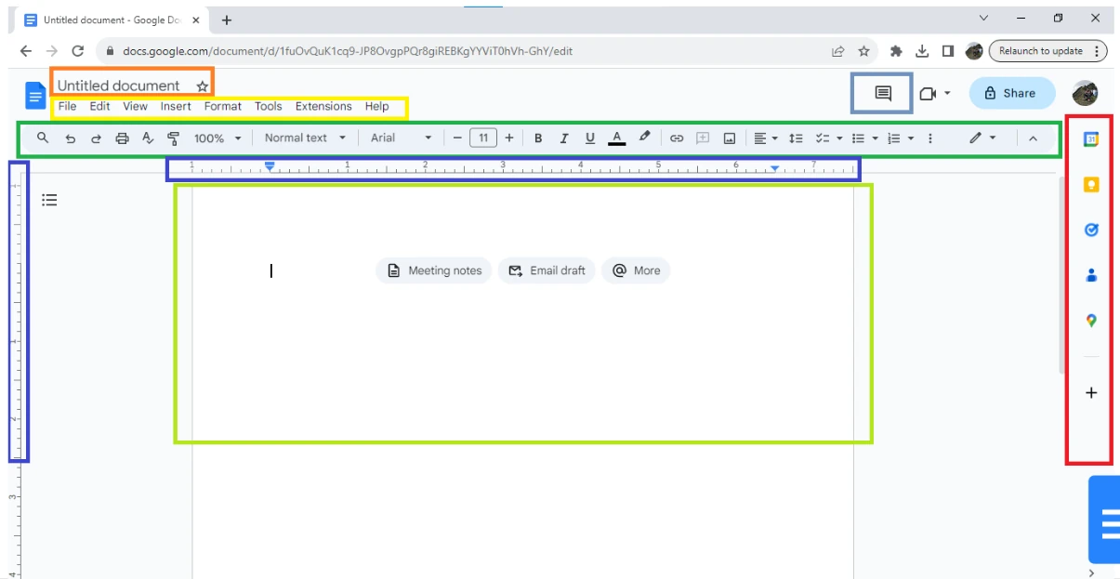Toggle italic text formatting
This screenshot has height=579, width=1120.
(564, 138)
